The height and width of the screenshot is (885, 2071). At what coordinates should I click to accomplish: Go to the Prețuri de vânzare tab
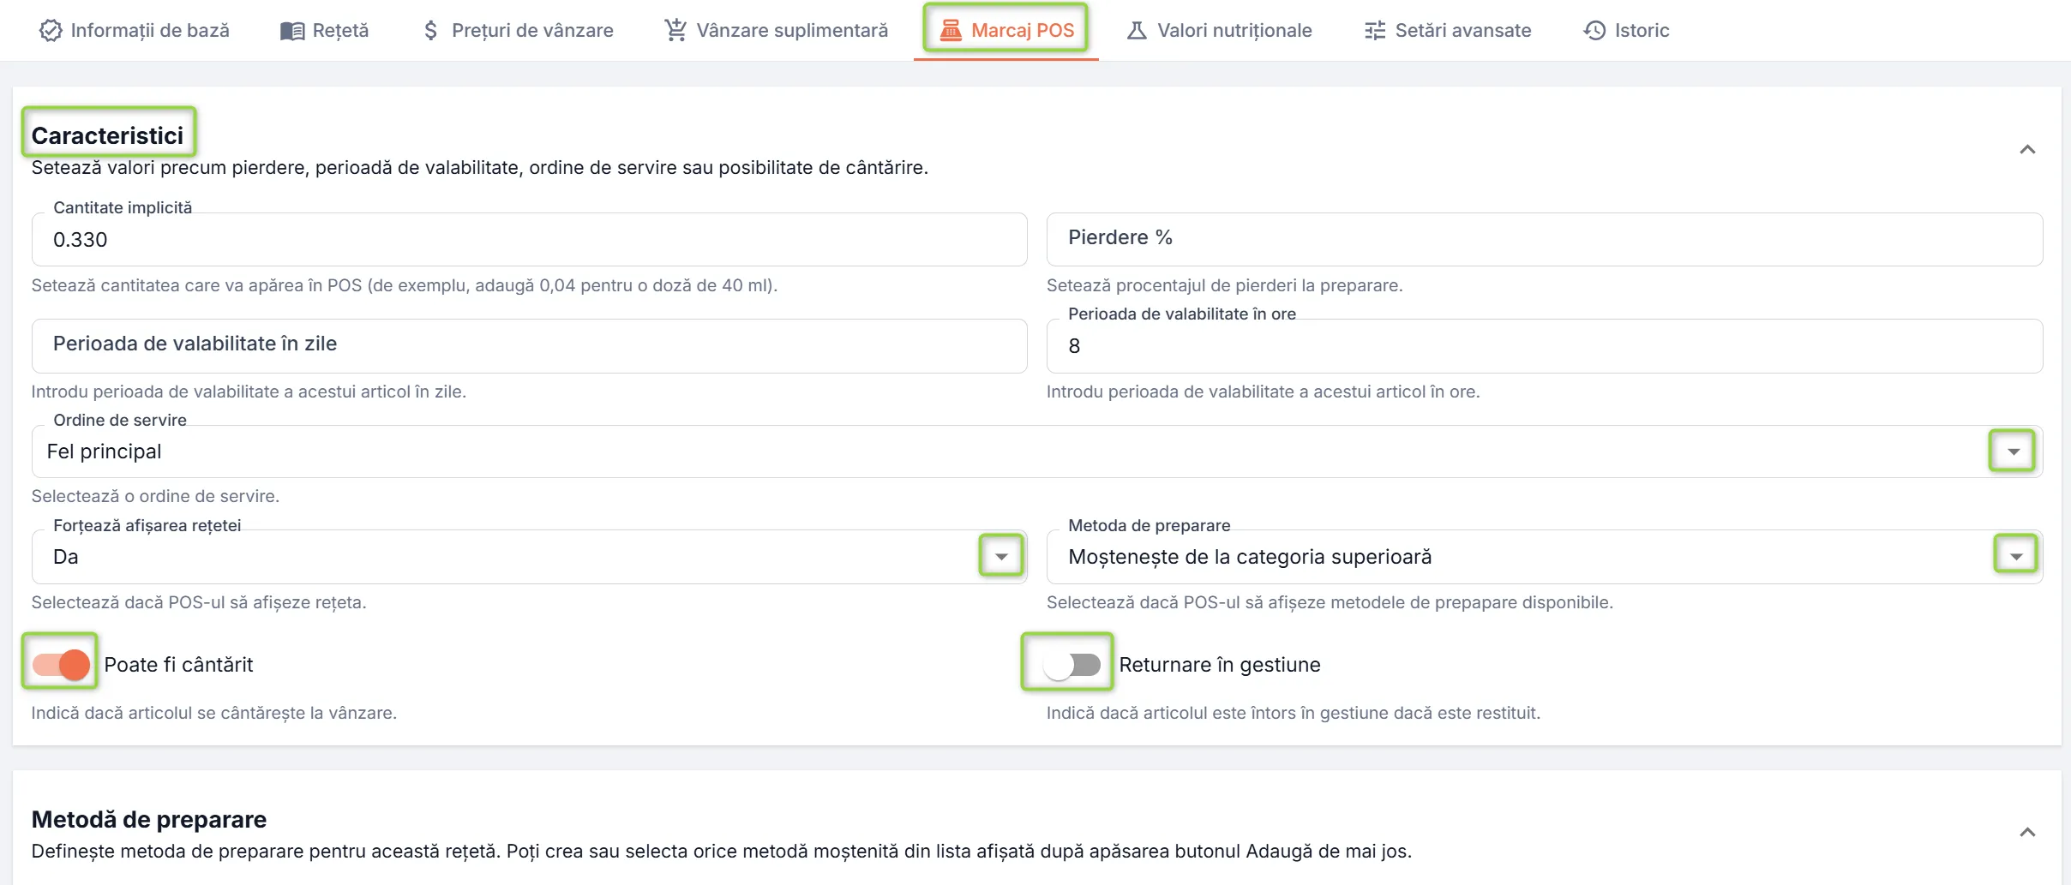(x=519, y=31)
